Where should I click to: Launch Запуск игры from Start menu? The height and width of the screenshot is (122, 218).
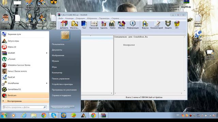[25, 41]
